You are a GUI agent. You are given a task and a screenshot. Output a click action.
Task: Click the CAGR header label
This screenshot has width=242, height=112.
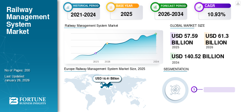(210, 6)
